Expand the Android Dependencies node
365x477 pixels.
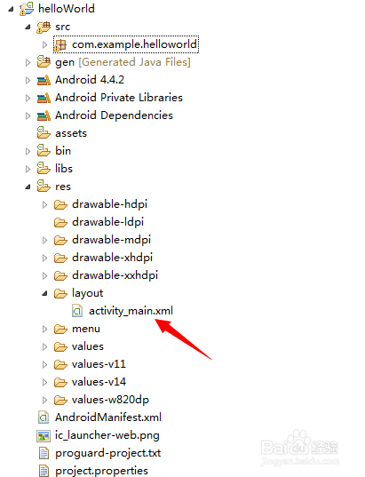pyautogui.click(x=28, y=115)
